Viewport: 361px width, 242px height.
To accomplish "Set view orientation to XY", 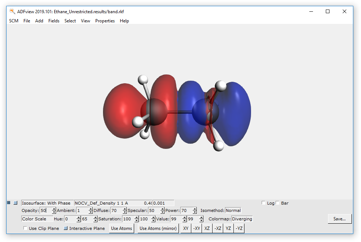I will [185, 228].
